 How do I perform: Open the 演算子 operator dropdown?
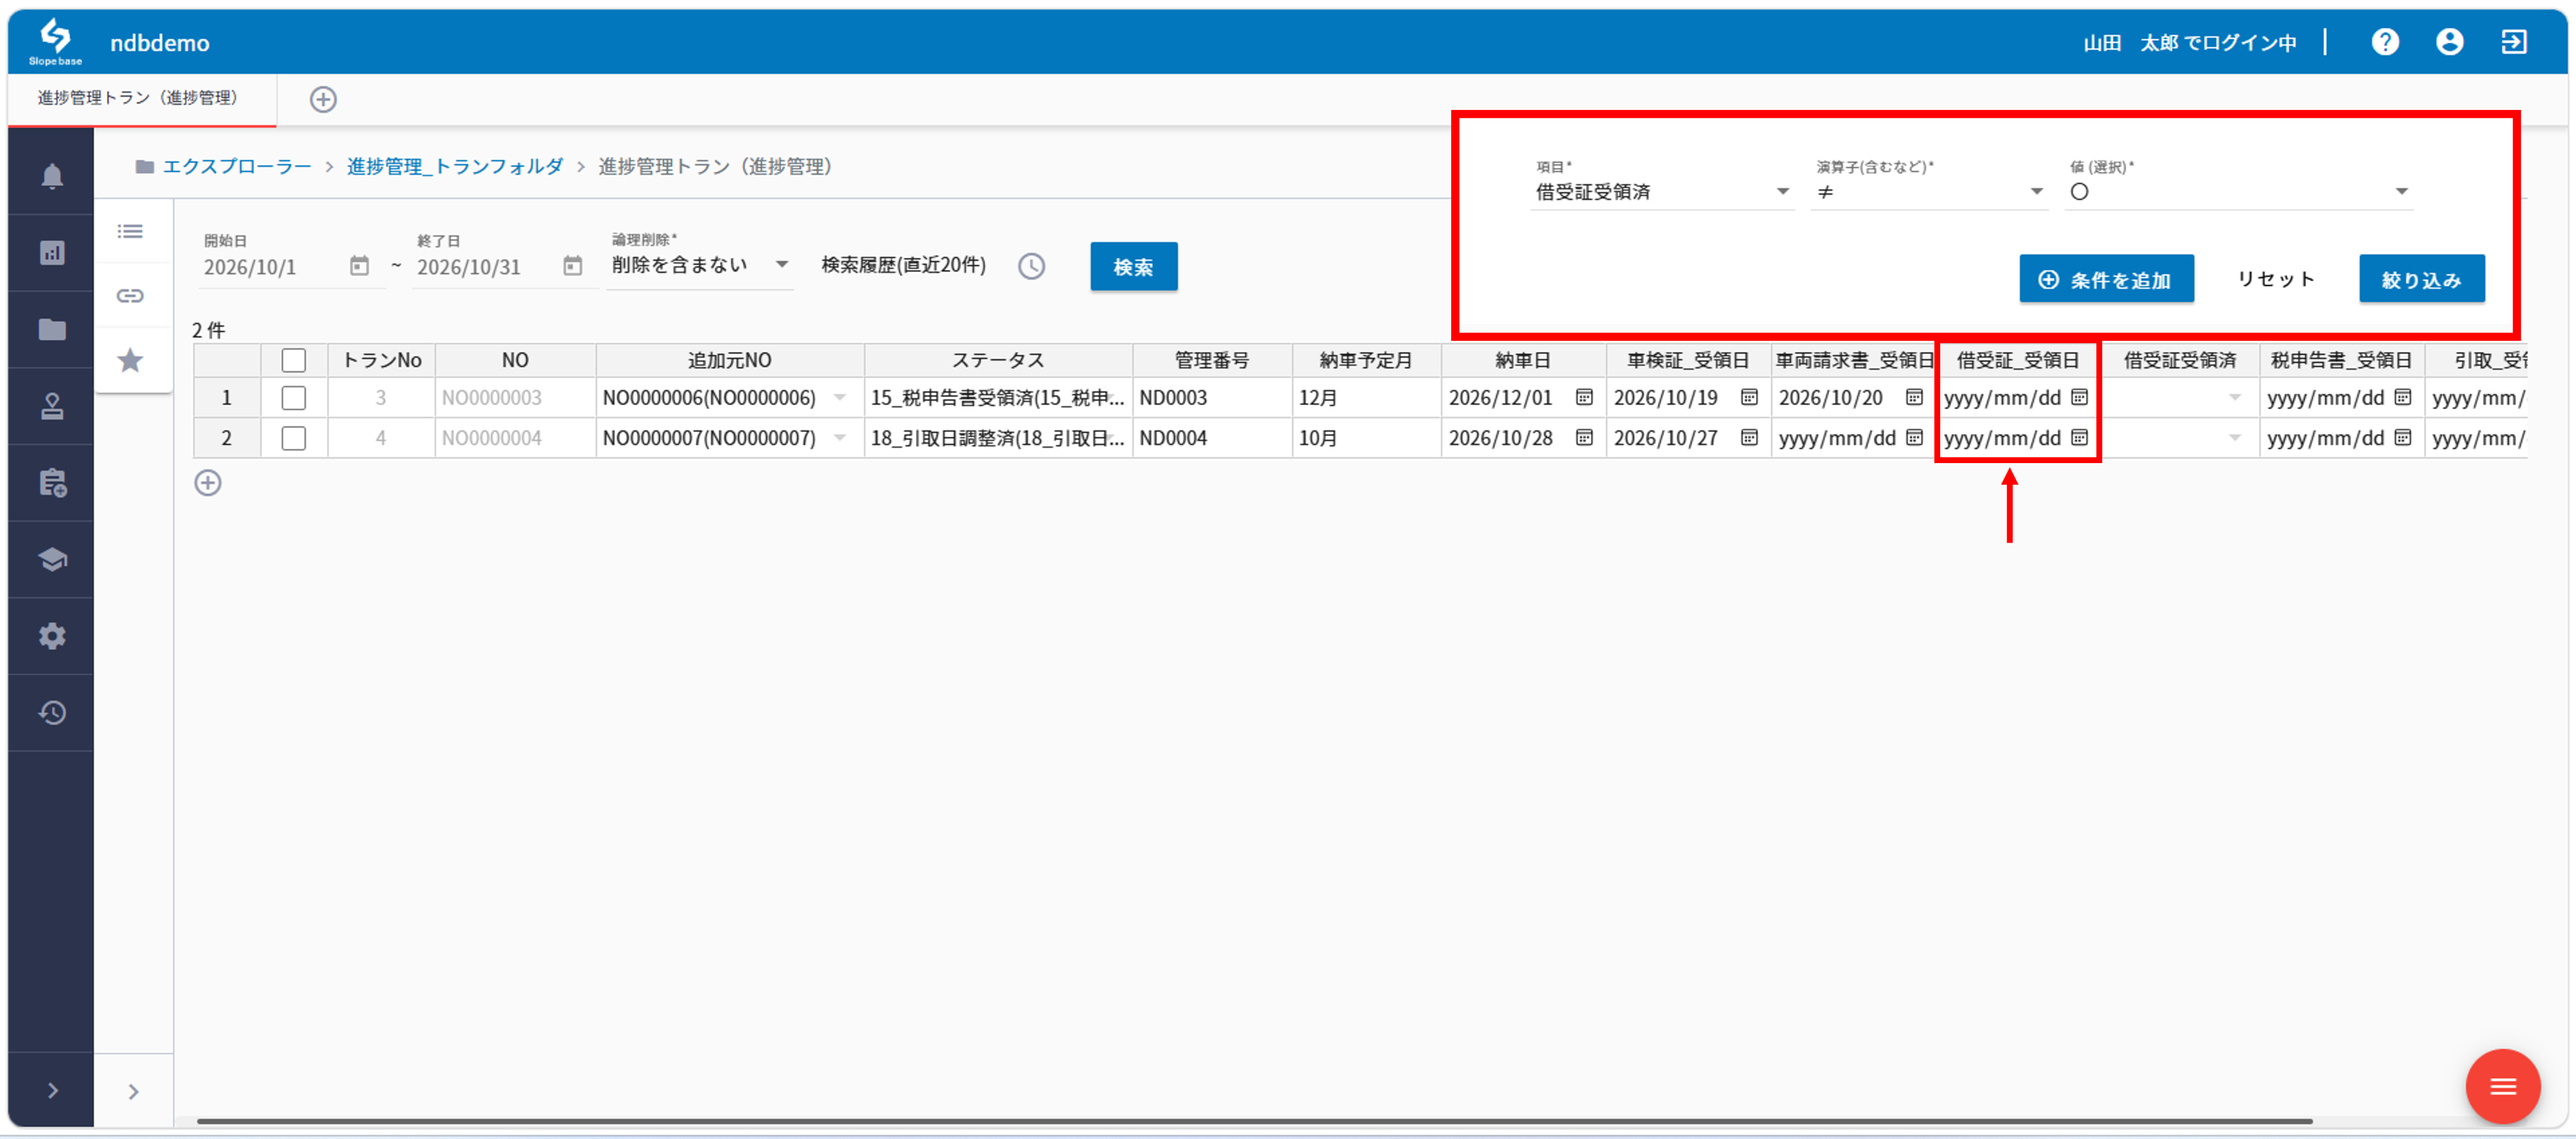click(1929, 192)
